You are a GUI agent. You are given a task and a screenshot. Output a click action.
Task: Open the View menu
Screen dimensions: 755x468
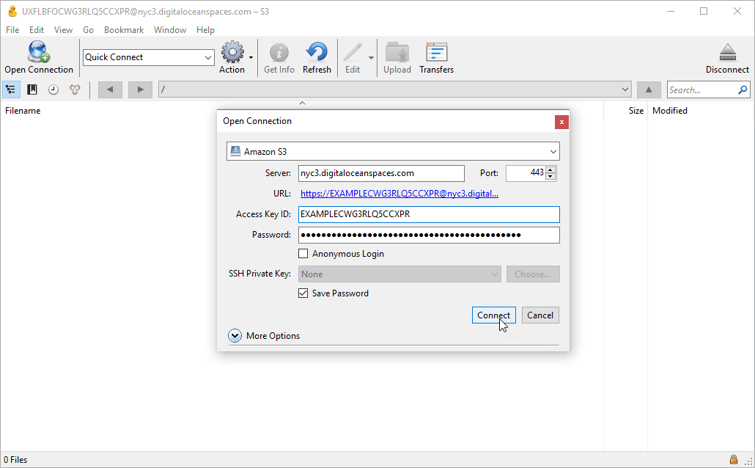(x=63, y=30)
